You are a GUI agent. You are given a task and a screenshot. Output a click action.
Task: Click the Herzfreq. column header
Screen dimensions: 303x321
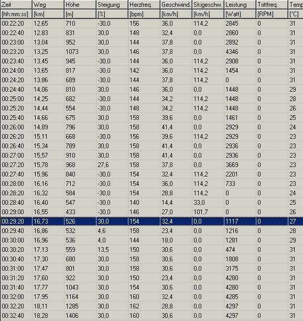pyautogui.click(x=144, y=5)
